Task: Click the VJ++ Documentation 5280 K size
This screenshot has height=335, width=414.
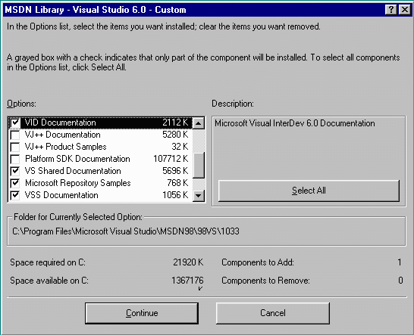Action: (x=175, y=135)
